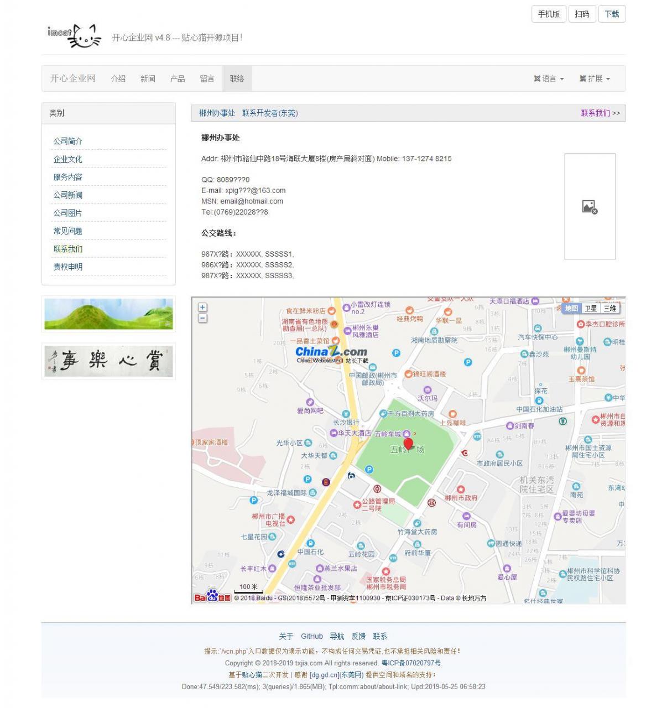This screenshot has height=708, width=667.
Task: Click the 联络 footer link
Action: click(x=380, y=636)
